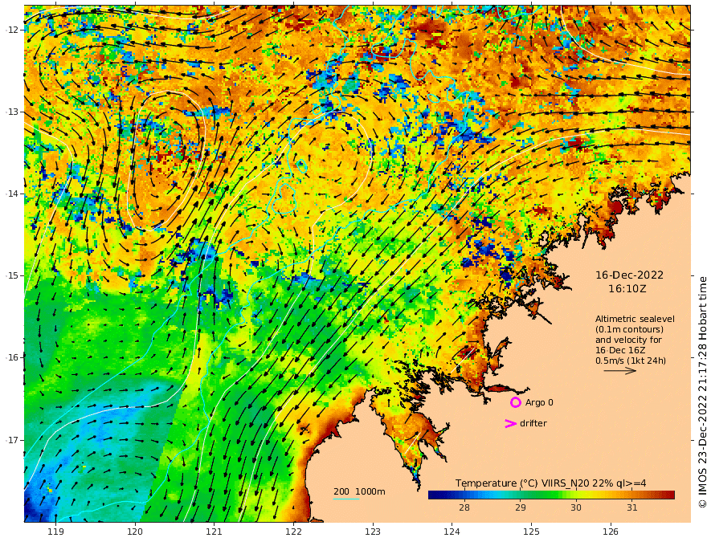Screen dimensions: 707x546
Task: Click the '29' color bar tick label
Action: click(521, 507)
